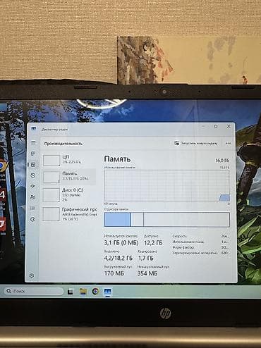Viewport: 261px width, 348px height.
Task: Open Task Manager settings gear icon
Action: click(32, 275)
